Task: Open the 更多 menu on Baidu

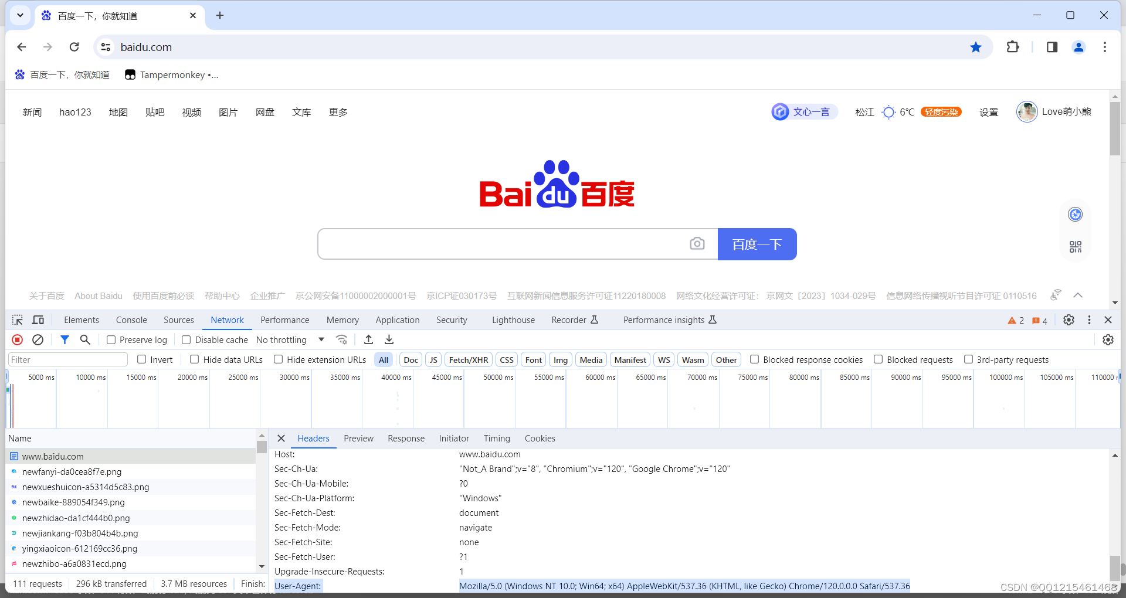Action: tap(338, 112)
